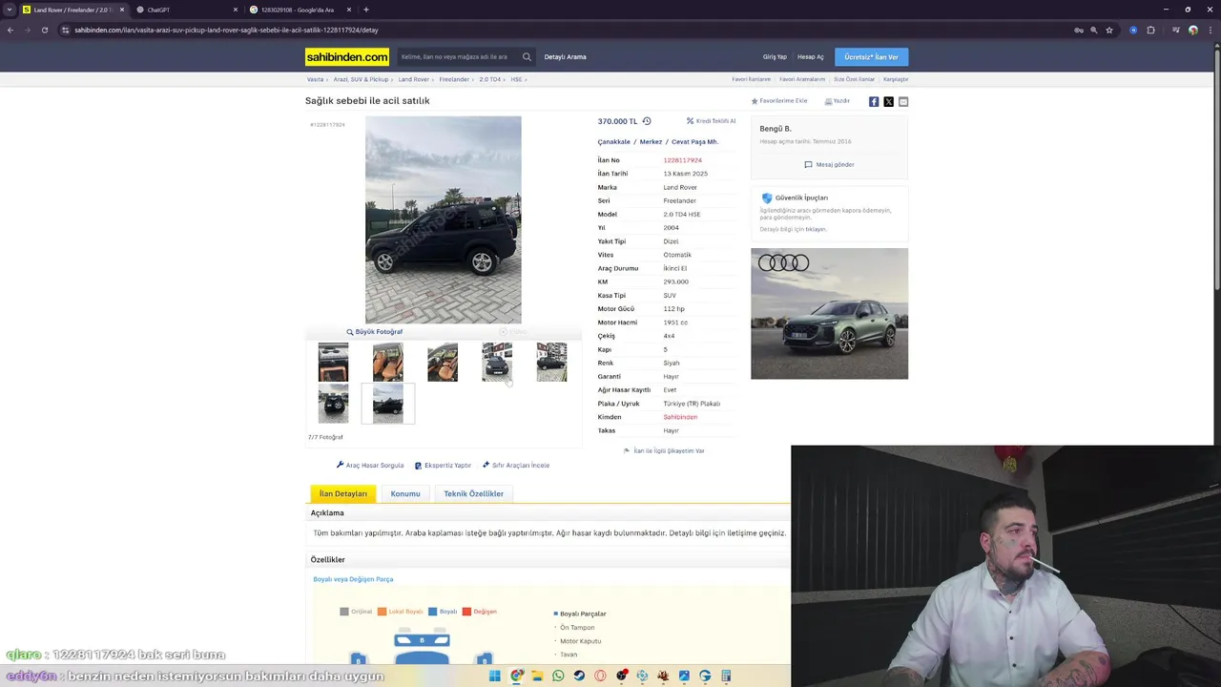This screenshot has width=1221, height=687.
Task: Share listing on Facebook
Action: [874, 101]
